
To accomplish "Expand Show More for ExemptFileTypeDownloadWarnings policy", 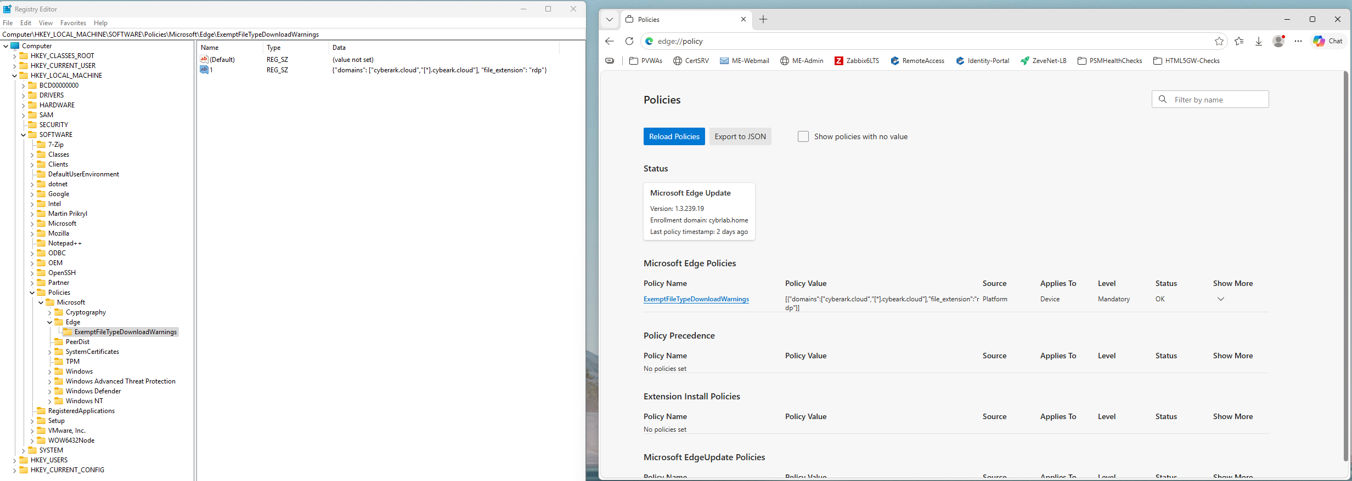I will click(x=1221, y=299).
